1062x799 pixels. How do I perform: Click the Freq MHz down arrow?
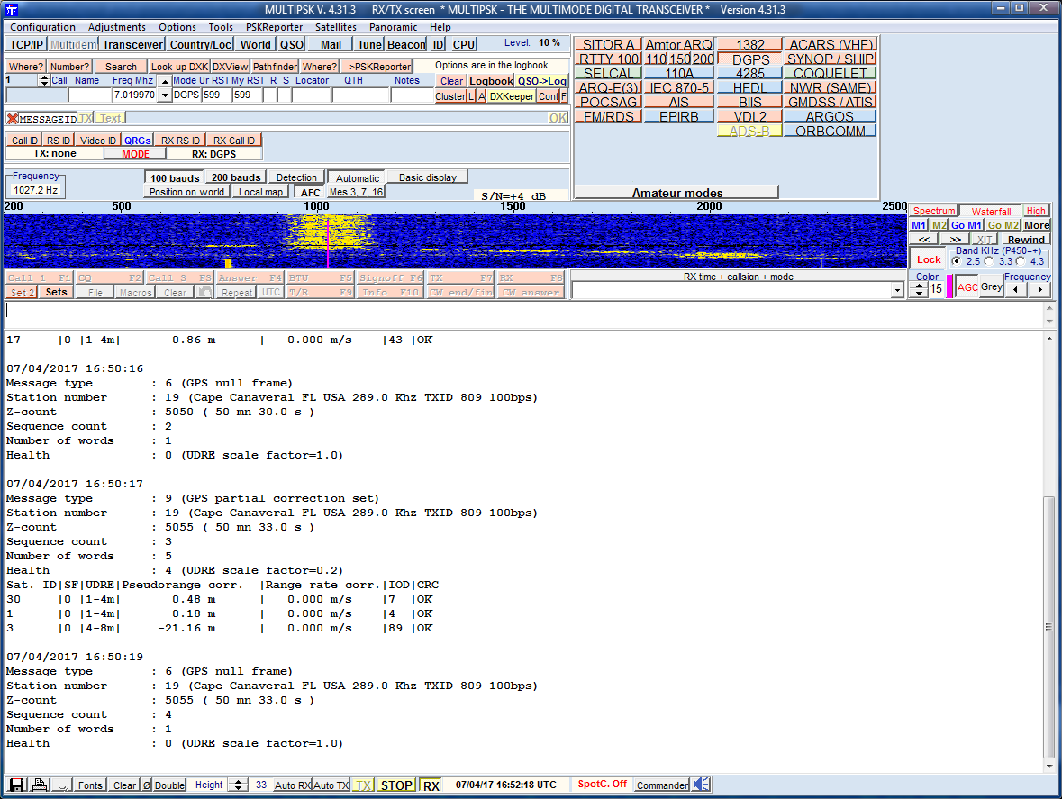click(165, 95)
